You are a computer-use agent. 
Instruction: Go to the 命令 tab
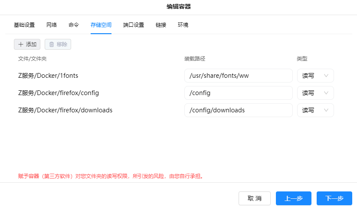pyautogui.click(x=74, y=25)
